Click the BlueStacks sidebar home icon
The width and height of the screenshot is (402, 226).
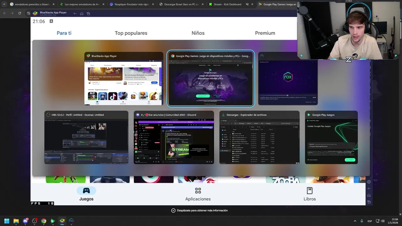tap(369, 195)
